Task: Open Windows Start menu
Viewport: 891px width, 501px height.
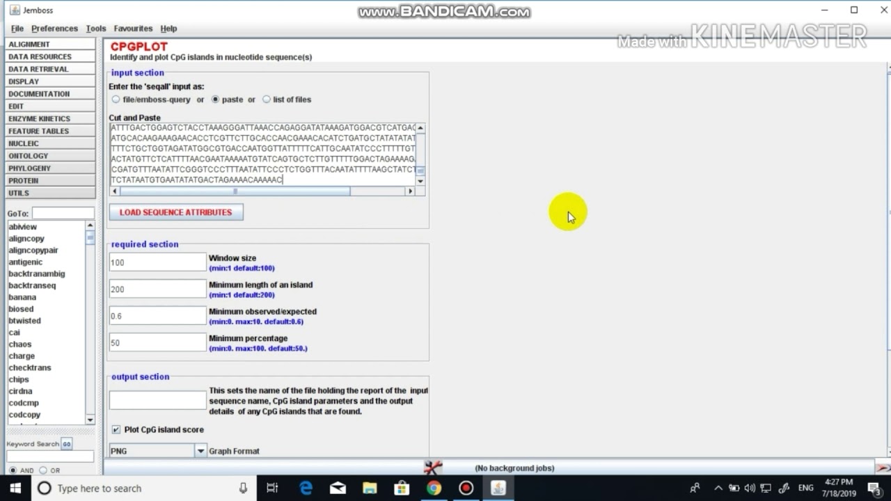Action: (15, 488)
